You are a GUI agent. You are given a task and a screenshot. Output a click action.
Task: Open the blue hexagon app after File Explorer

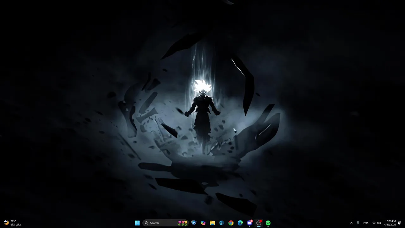pyautogui.click(x=221, y=223)
